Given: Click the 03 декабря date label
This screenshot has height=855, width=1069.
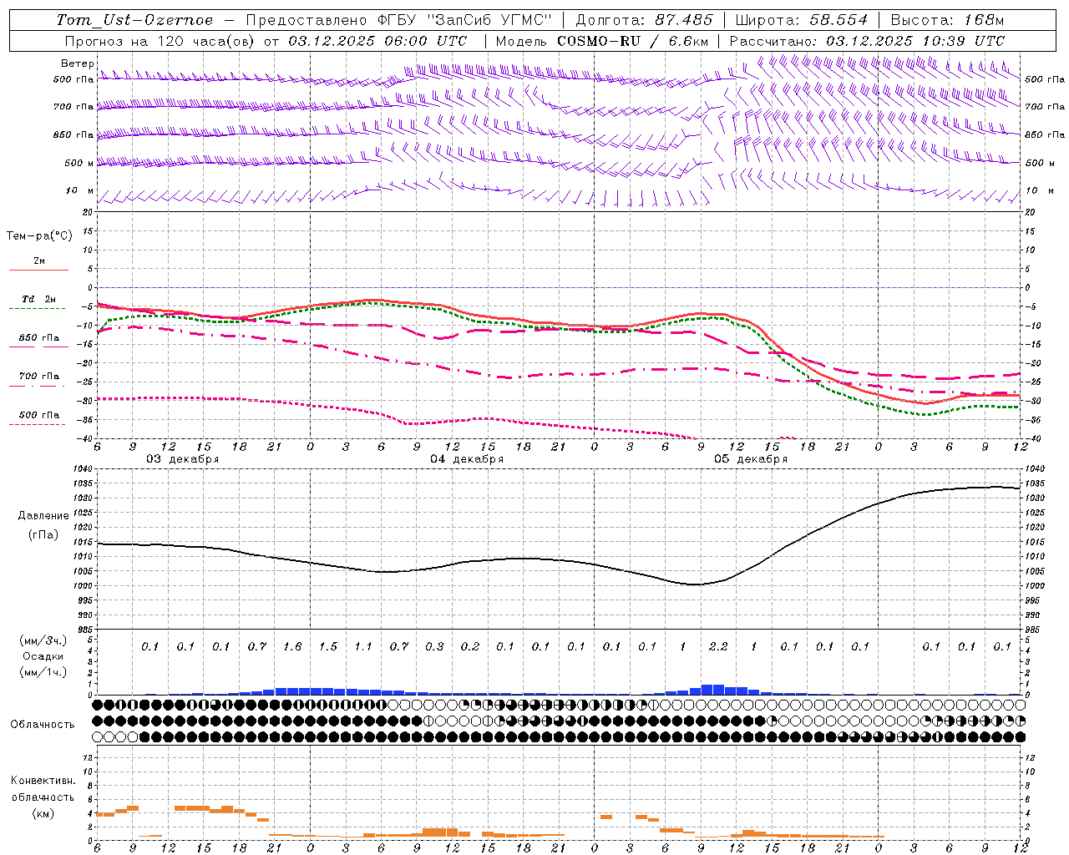Looking at the screenshot, I should tap(183, 459).
